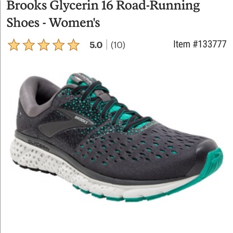Viewport: 233px width, 233px height.
Task: Click the second rating star
Action: pos(29,45)
